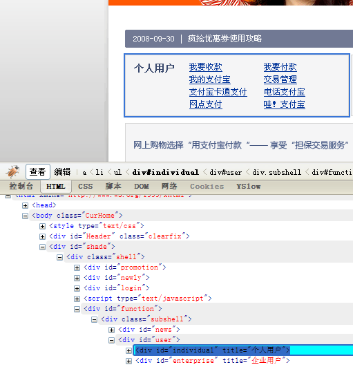
Task: Switch to the 控制台 console tab
Action: click(x=21, y=187)
